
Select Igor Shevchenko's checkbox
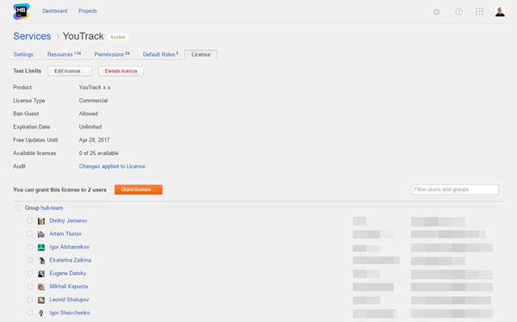[x=29, y=313]
